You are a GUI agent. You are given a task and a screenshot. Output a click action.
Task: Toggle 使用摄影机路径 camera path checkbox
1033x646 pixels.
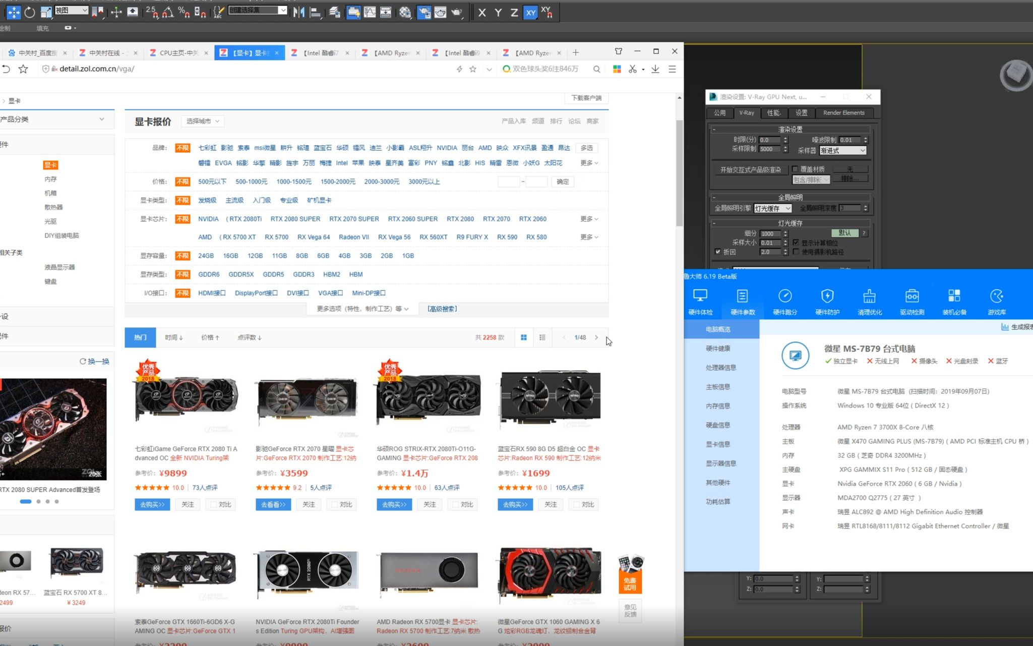coord(796,252)
